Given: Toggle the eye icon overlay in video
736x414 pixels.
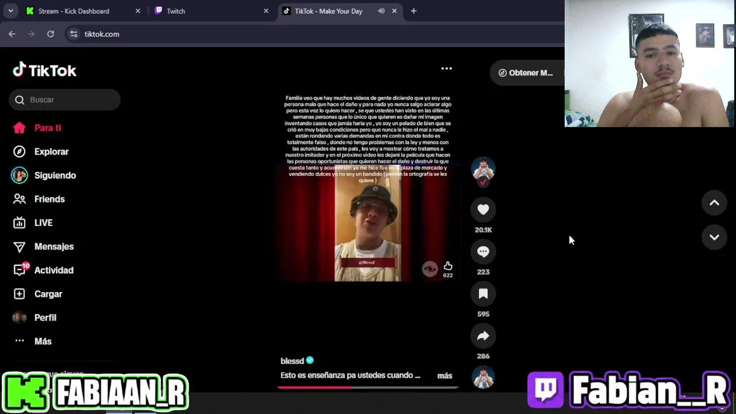Looking at the screenshot, I should tap(430, 269).
